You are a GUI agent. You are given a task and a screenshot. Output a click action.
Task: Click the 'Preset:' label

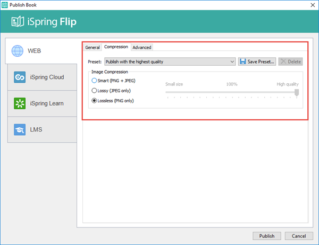pos(95,62)
